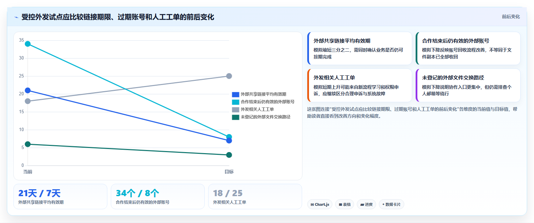534x223 pixels.
Task: Select the 数据卡片 tag chip
Action: (391, 204)
